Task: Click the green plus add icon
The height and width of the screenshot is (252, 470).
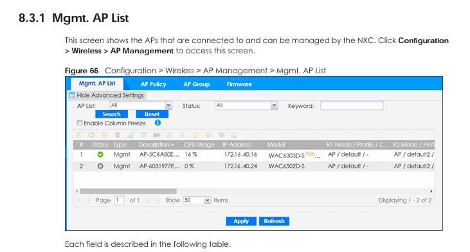Action: [x=91, y=135]
